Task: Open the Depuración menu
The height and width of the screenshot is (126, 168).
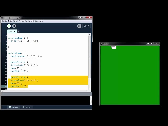Action: [x=23, y=21]
